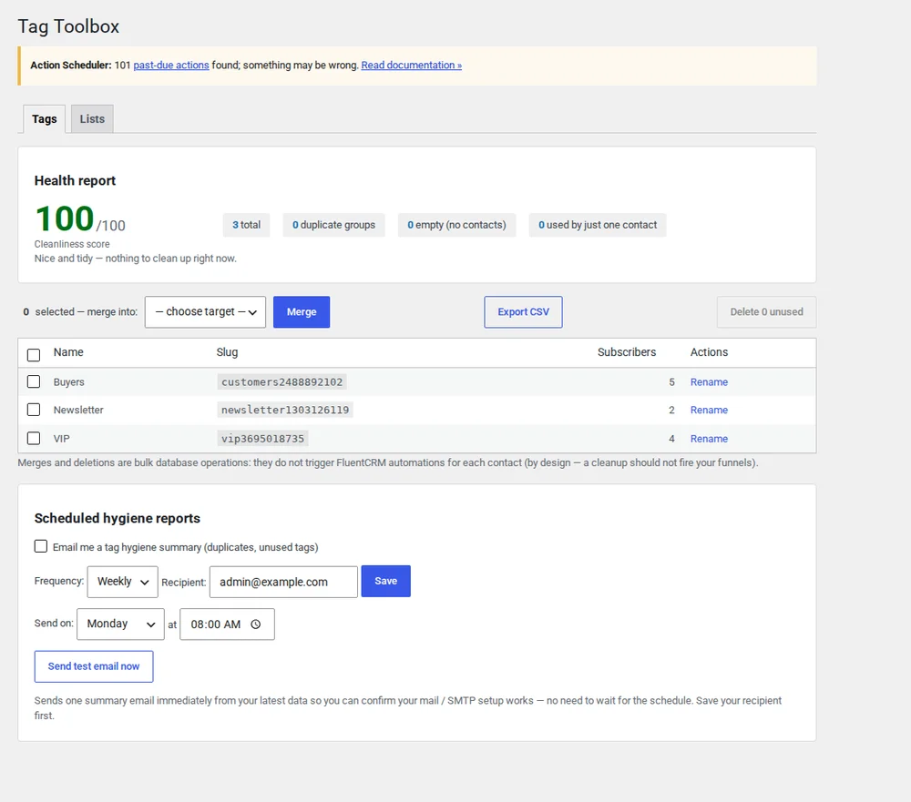The height and width of the screenshot is (802, 911).
Task: Open the choose target merge dropdown
Action: (x=205, y=312)
